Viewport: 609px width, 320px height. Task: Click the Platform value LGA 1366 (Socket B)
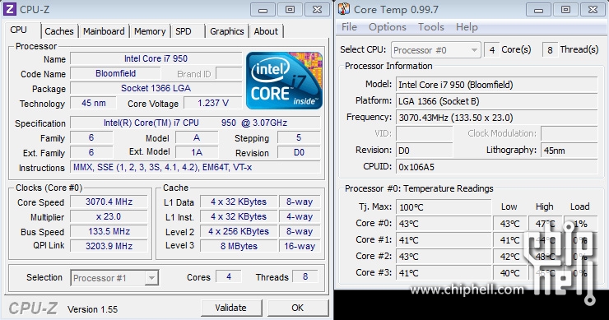497,101
